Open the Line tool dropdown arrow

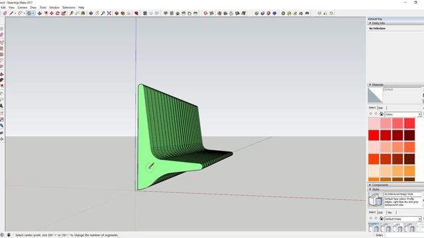click(x=15, y=13)
